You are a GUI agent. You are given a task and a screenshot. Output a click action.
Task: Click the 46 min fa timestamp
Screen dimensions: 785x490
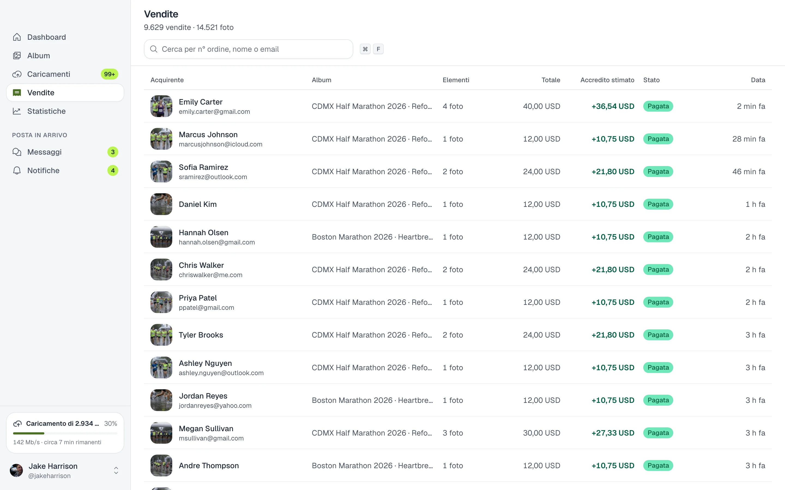pyautogui.click(x=749, y=172)
